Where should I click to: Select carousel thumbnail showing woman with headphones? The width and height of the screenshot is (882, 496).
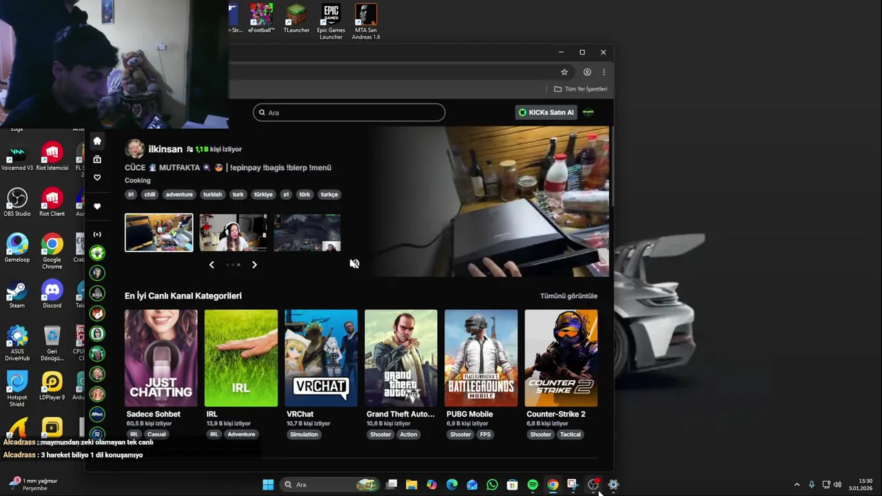coord(233,232)
